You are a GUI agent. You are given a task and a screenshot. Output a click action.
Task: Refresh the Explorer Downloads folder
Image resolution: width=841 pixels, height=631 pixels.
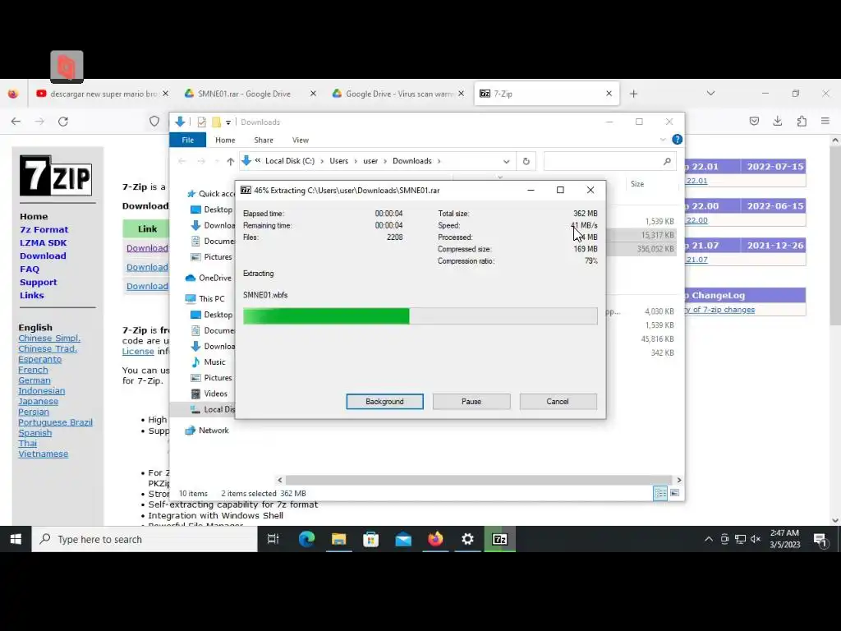[x=526, y=161]
